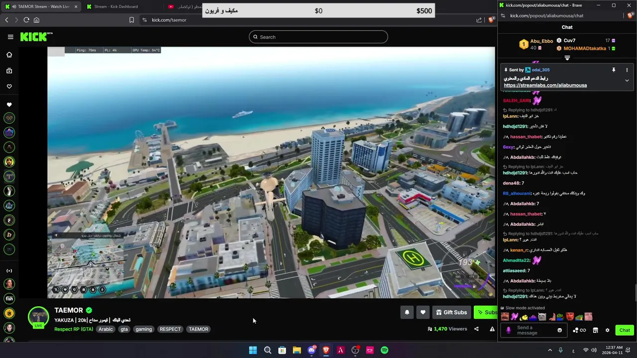The width and height of the screenshot is (637, 358).
Task: Click Gift Subs button
Action: click(x=451, y=312)
